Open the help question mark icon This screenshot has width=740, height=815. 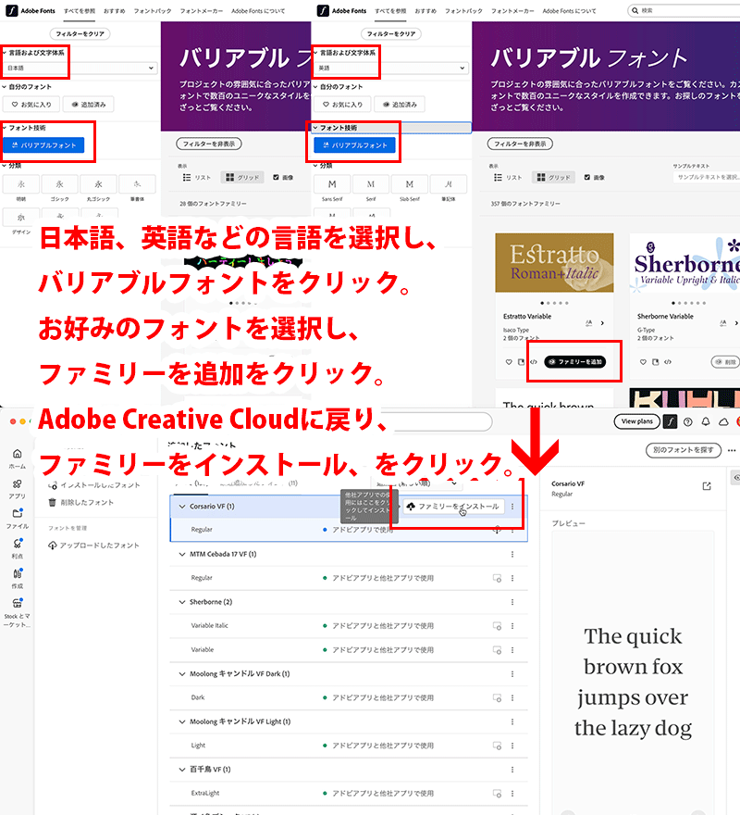(x=688, y=421)
